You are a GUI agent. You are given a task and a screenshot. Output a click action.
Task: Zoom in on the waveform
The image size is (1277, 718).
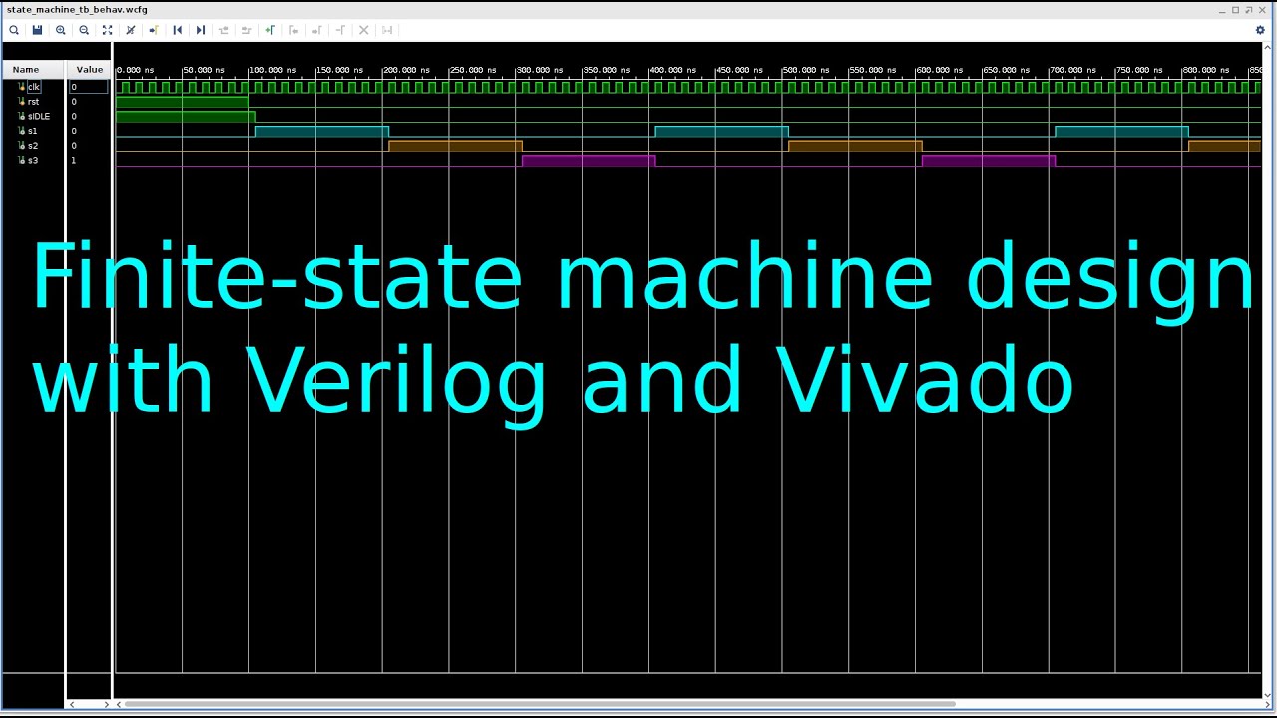(61, 30)
